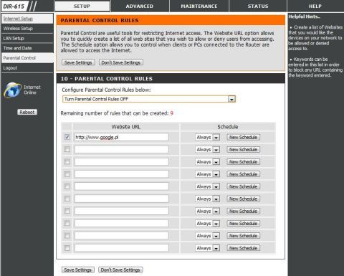The height and width of the screenshot is (276, 344).
Task: Open Wireless Setup in the sidebar
Action: [x=27, y=29]
